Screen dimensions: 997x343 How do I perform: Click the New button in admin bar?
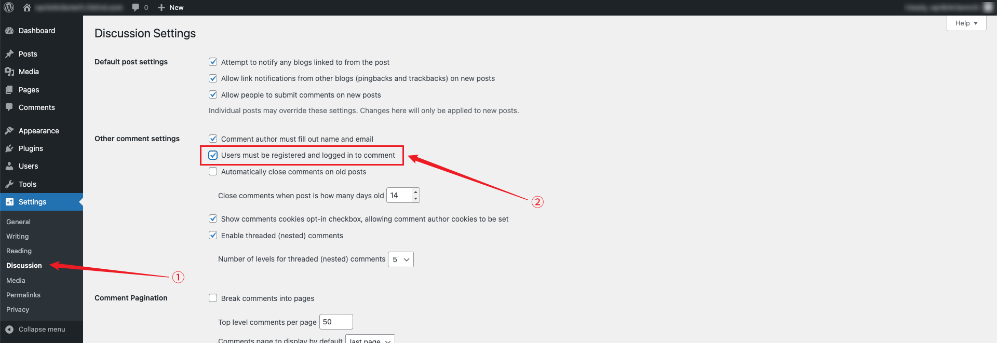pos(171,7)
